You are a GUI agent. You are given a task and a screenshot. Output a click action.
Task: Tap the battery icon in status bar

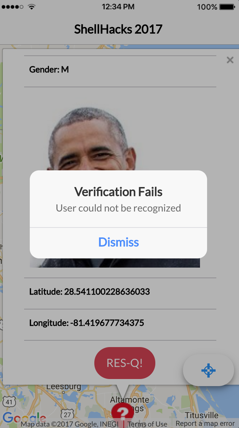click(x=227, y=7)
